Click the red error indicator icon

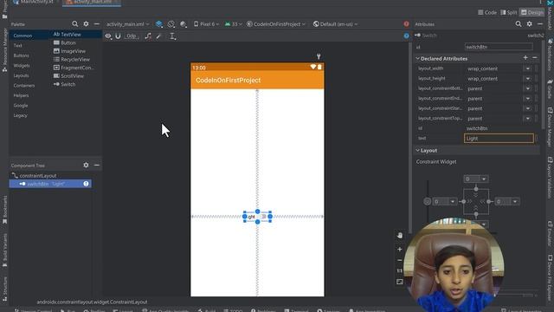coord(406,24)
